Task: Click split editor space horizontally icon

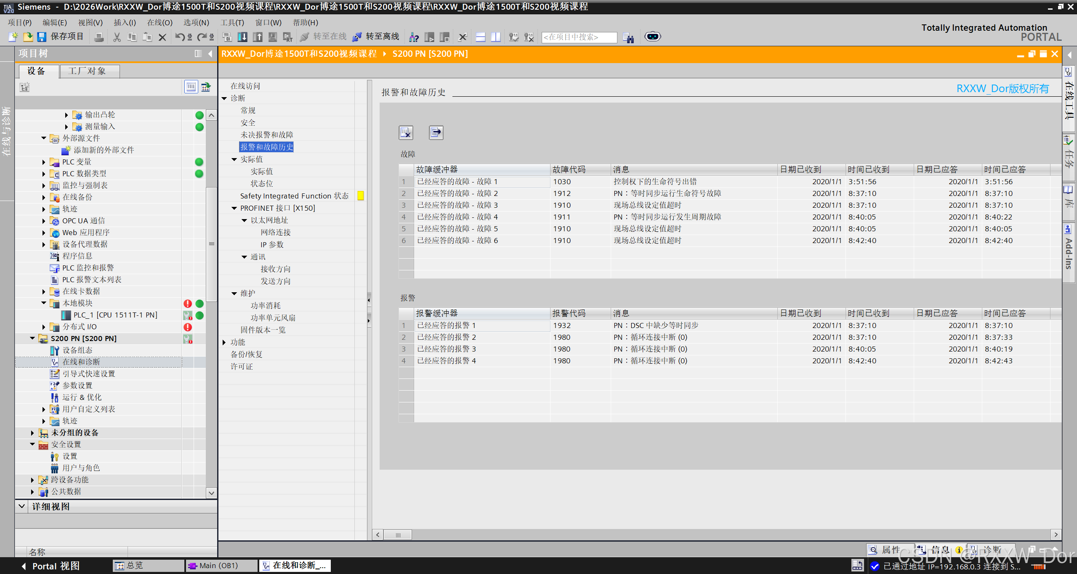Action: [x=481, y=37]
